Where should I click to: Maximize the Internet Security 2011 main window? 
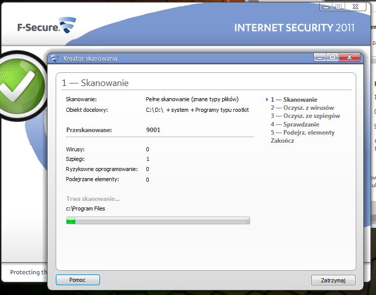point(338,7)
